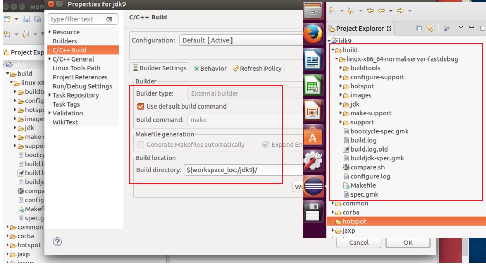
Task: Expand the Resource node in properties tree
Action: click(x=50, y=32)
